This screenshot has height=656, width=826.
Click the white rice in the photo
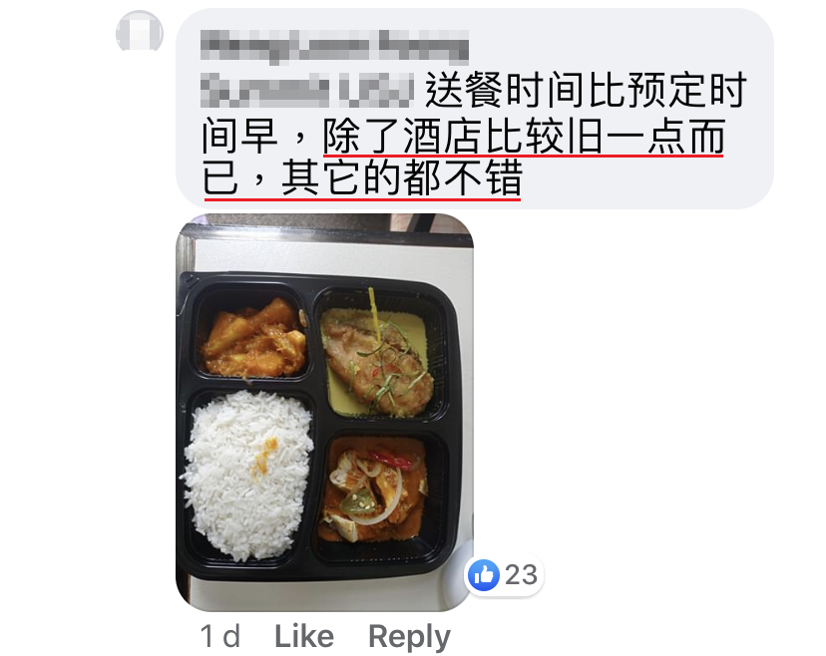pos(246,474)
